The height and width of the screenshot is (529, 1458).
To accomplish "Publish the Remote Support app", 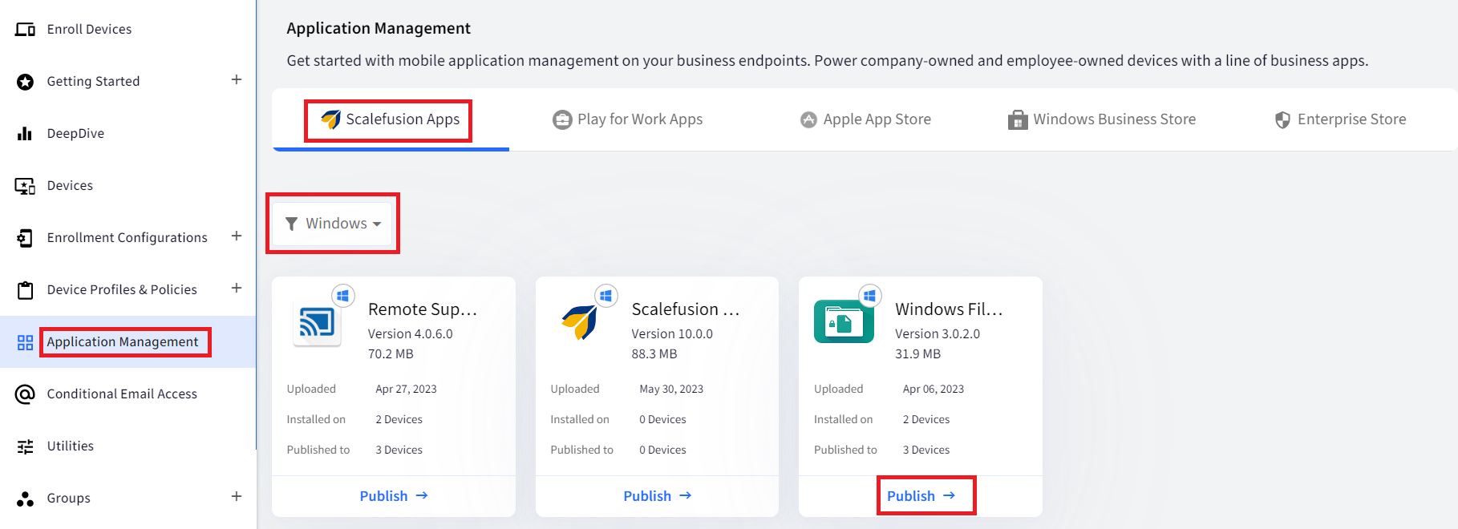I will (x=394, y=496).
